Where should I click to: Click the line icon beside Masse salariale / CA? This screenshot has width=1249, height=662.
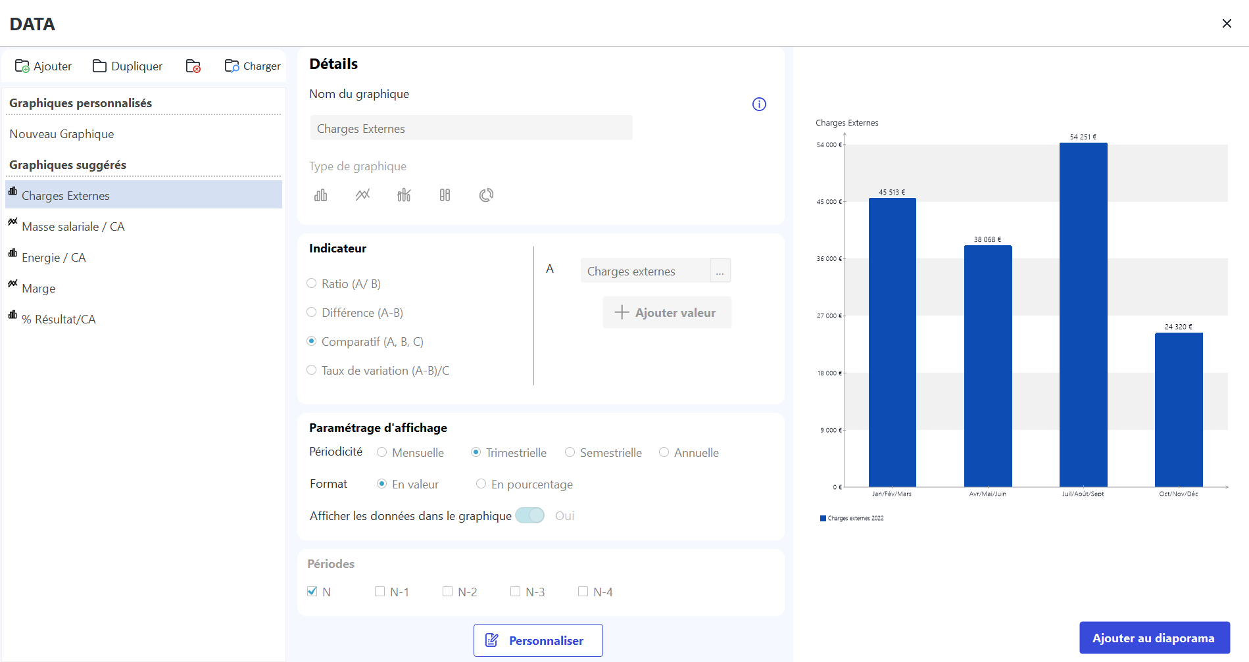tap(12, 222)
